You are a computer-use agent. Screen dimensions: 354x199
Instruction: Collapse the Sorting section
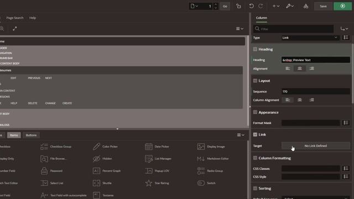255,188
